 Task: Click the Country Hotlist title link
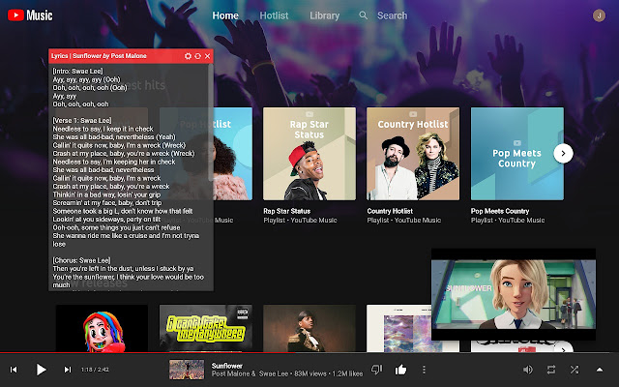pos(390,211)
